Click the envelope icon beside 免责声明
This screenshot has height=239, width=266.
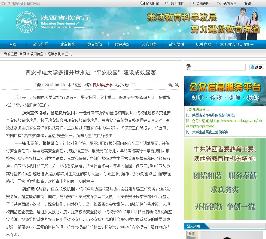point(192,3)
